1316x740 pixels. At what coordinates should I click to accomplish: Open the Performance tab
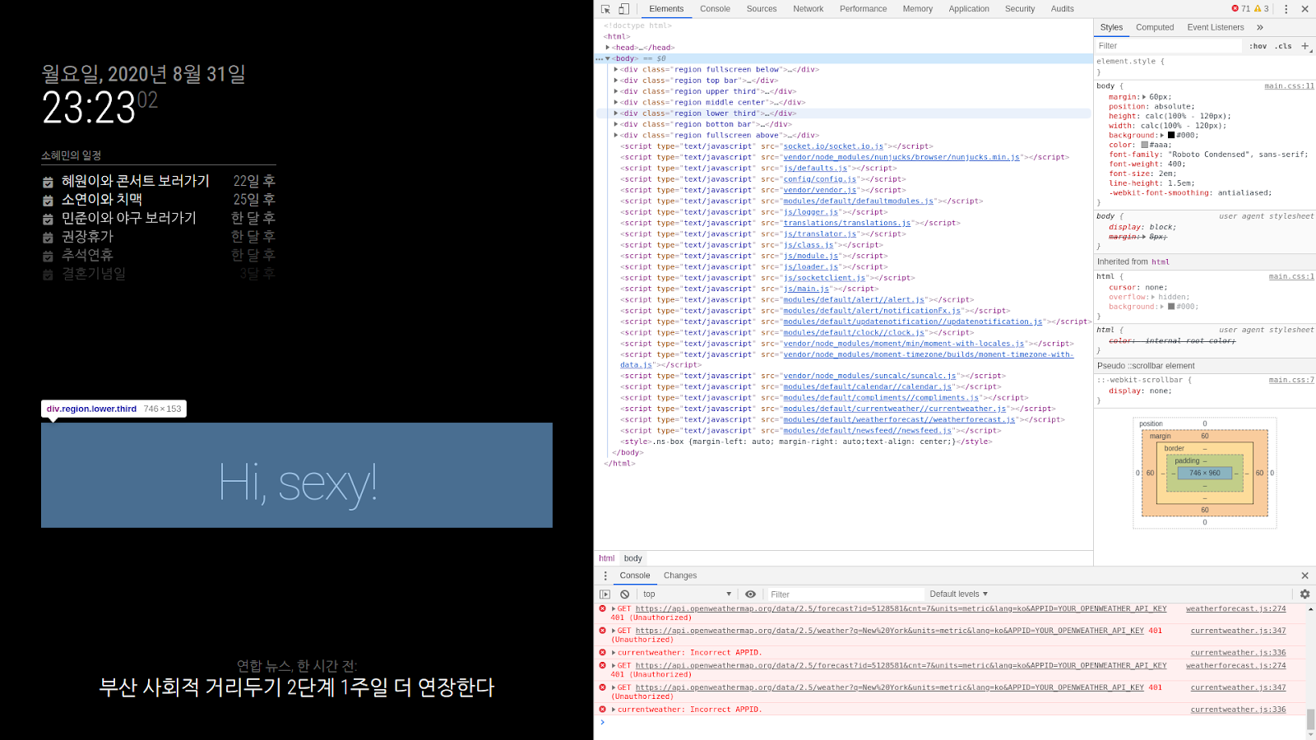[x=863, y=9]
